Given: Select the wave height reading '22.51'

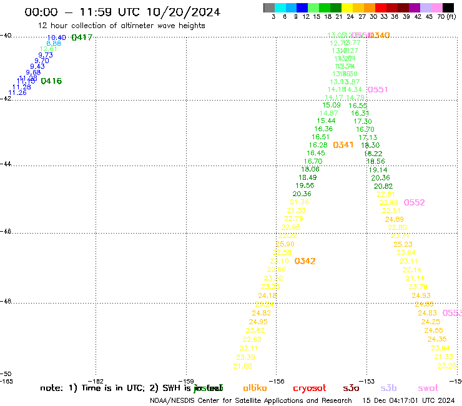Looking at the screenshot, I should click(391, 210).
